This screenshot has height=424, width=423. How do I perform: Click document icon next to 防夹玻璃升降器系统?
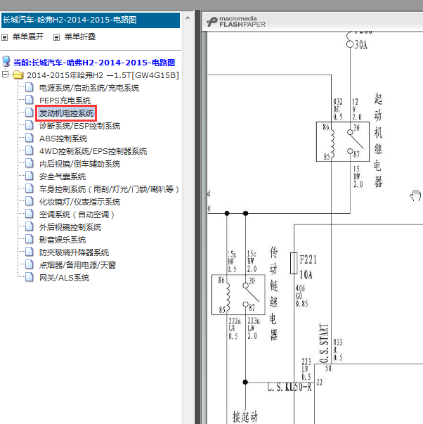click(30, 252)
